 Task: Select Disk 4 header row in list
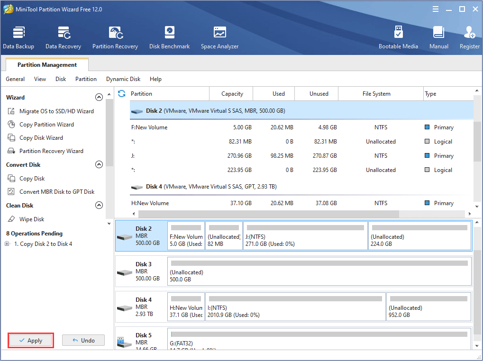[x=301, y=187]
